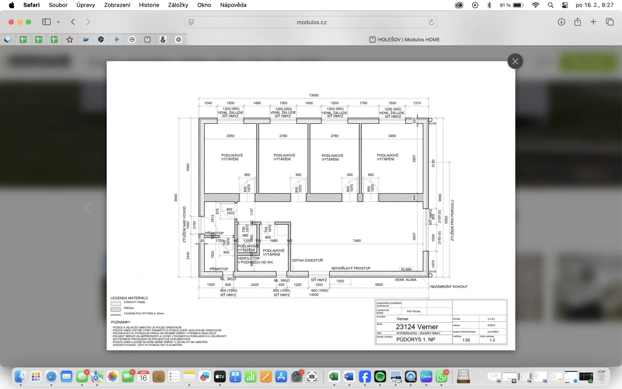This screenshot has width=622, height=389.
Task: Select the HOLEŠOV Modulos HOME tab
Action: click(404, 40)
